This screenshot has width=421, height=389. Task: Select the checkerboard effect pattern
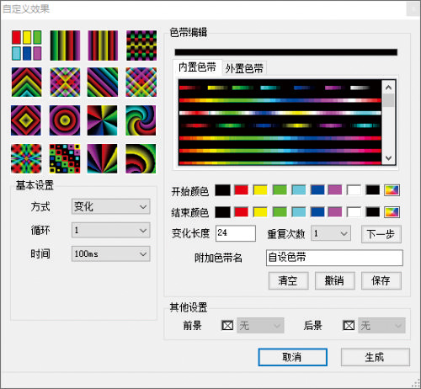(x=141, y=45)
